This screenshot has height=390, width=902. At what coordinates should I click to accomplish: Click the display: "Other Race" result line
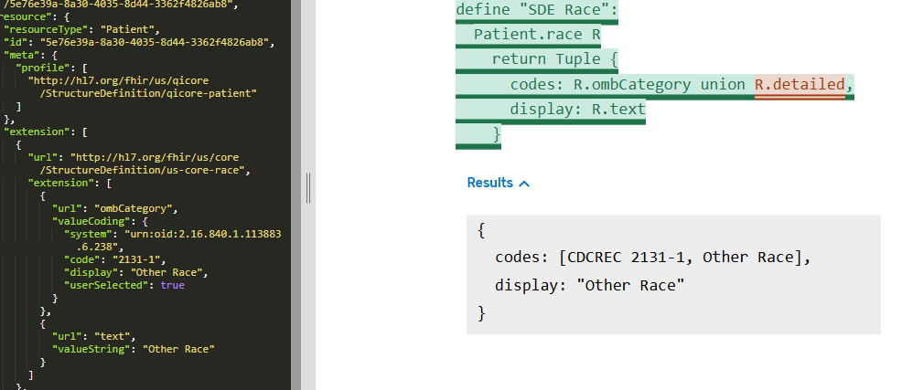pyautogui.click(x=589, y=285)
